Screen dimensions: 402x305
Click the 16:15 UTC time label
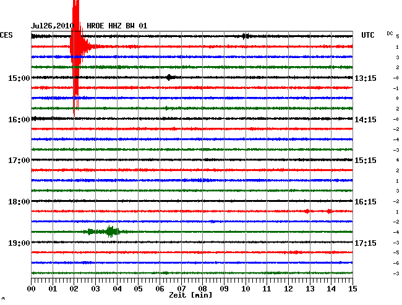[366, 202]
